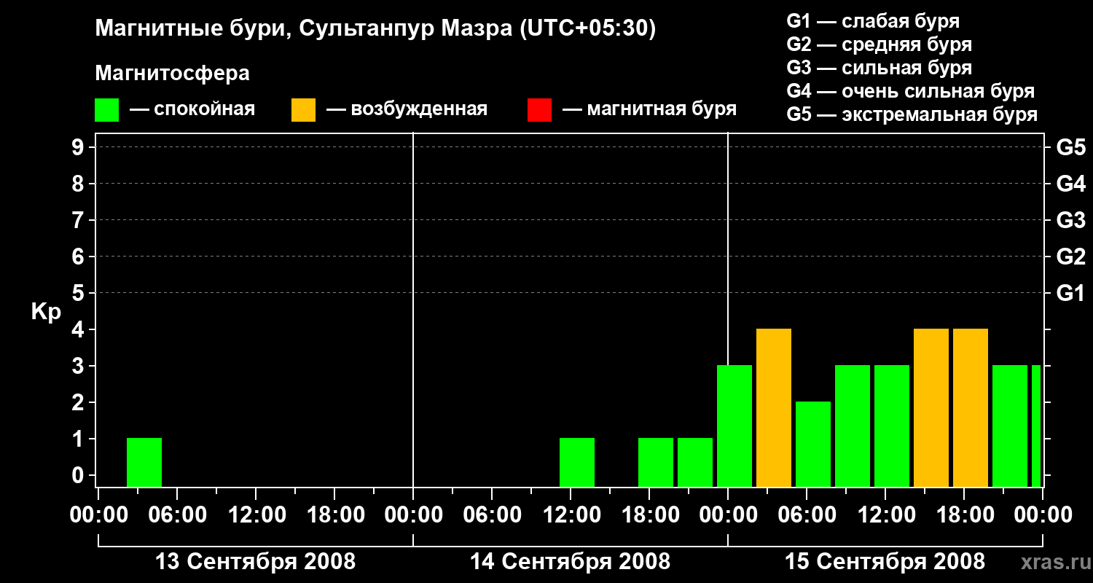Click the 'G2 — средняя буря' legend line
This screenshot has width=1093, height=583.
pyautogui.click(x=880, y=44)
